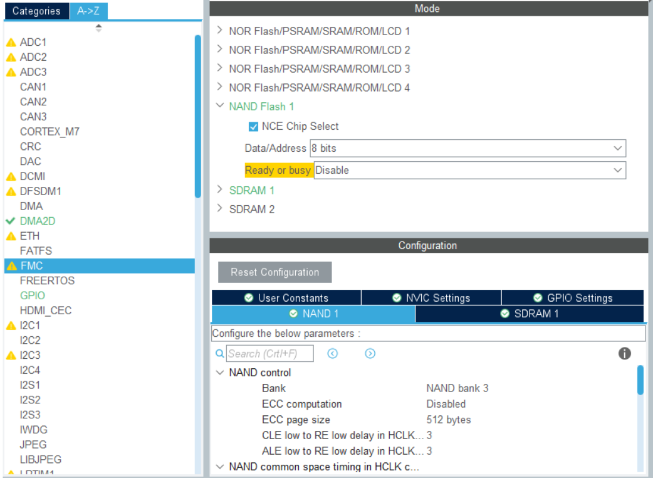The image size is (653, 478).
Task: Click the right circular navigation arrow
Action: pyautogui.click(x=370, y=353)
